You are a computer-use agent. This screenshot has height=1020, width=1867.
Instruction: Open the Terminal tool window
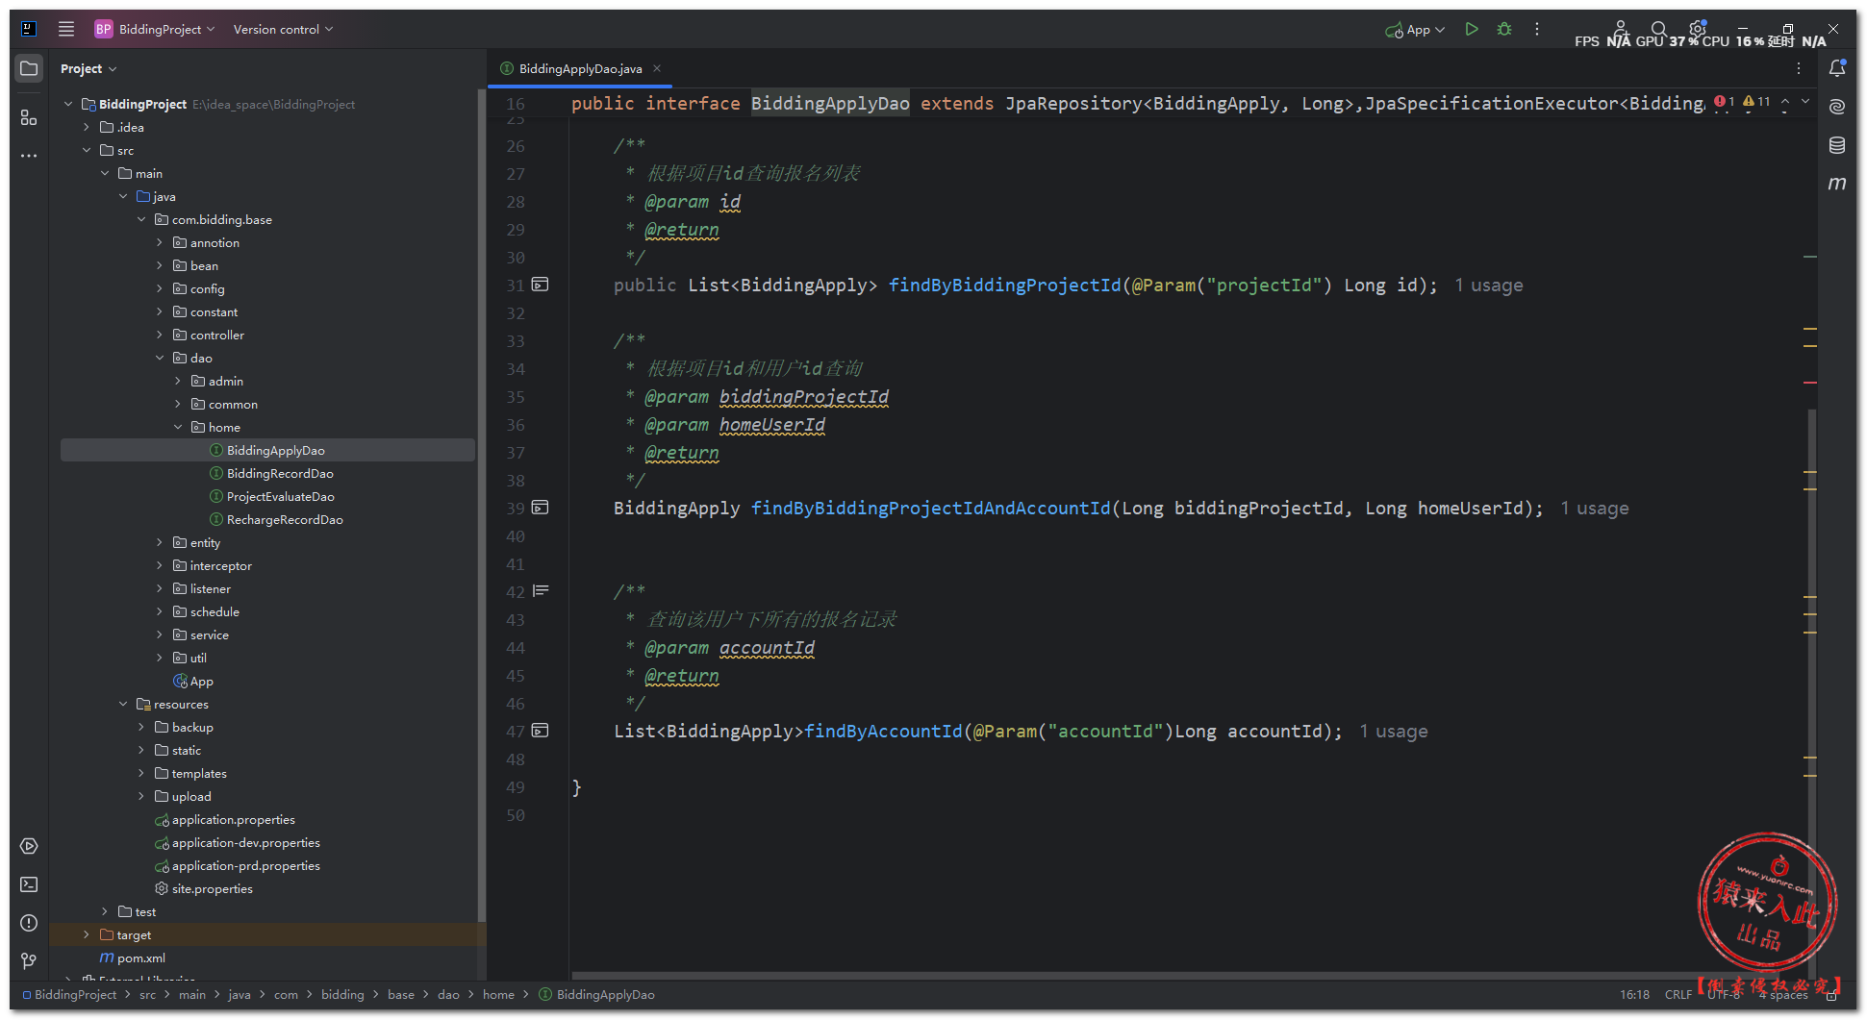[29, 884]
